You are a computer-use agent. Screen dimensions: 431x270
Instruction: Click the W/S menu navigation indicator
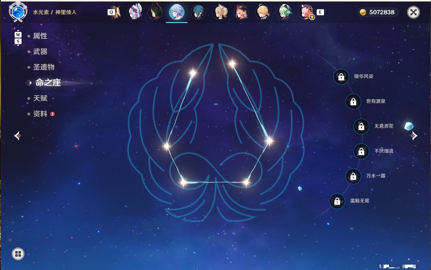[18, 38]
